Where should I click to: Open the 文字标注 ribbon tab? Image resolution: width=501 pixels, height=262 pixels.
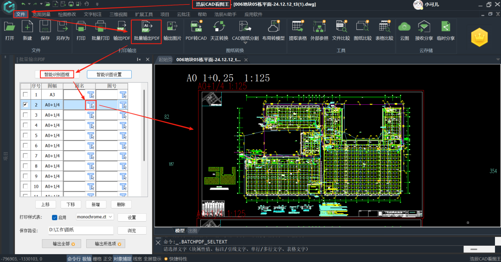93,14
